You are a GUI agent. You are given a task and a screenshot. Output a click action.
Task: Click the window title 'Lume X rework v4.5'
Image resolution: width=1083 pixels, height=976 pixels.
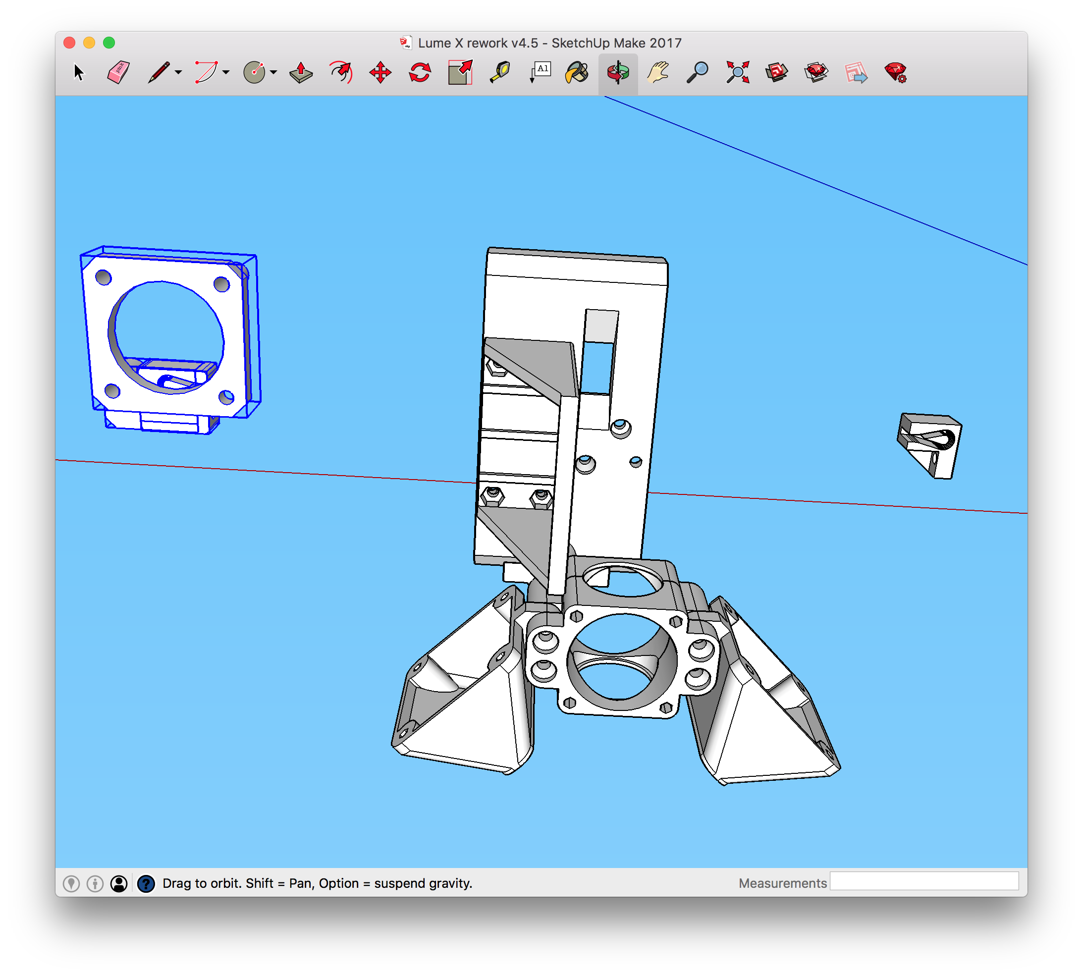click(478, 43)
